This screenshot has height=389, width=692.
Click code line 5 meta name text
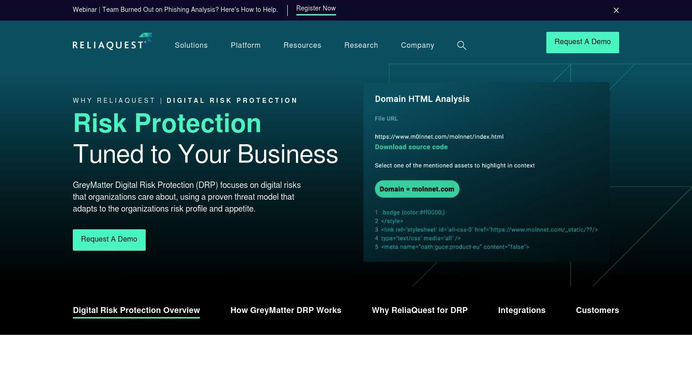click(x=455, y=247)
